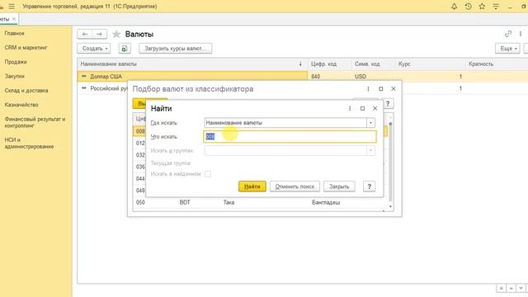The image size is (528, 297).
Task: Toggle the Искать в найденном checkbox
Action: tap(208, 174)
